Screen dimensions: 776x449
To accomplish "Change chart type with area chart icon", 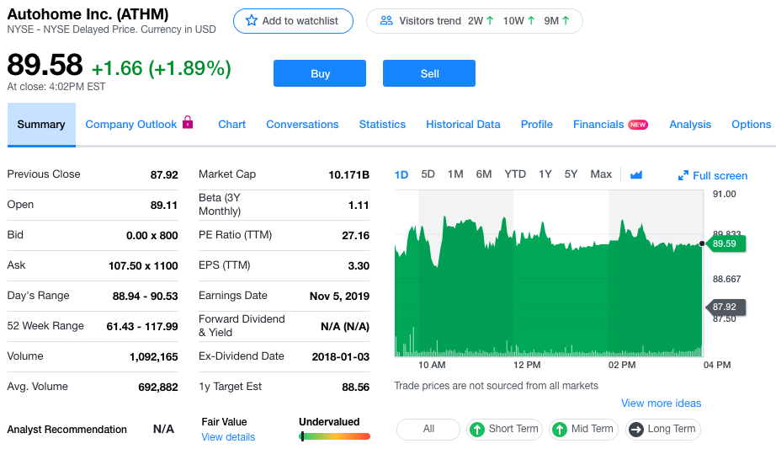I will [636, 174].
